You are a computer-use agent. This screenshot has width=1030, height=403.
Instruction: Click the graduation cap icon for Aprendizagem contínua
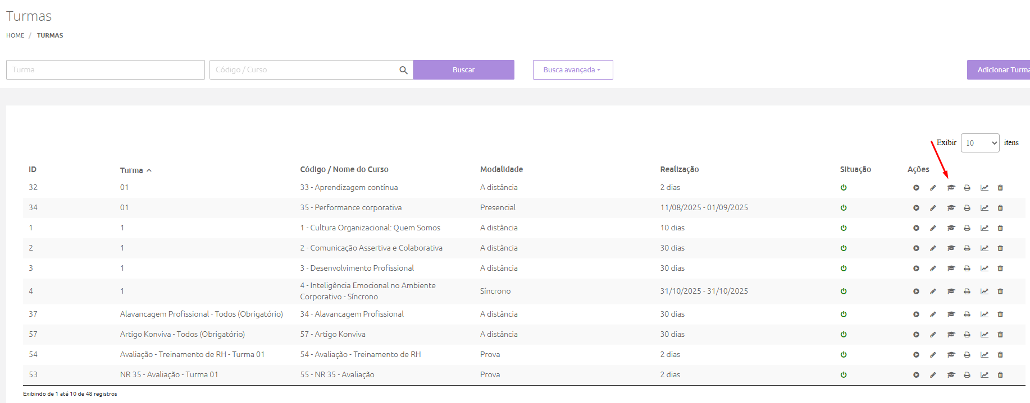click(x=951, y=188)
